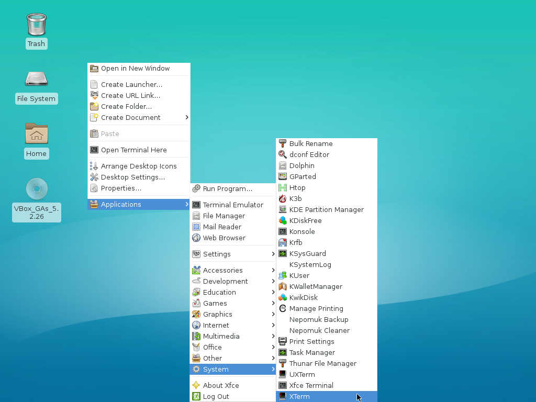The width and height of the screenshot is (536, 402).
Task: Click the Run Program gear icon
Action: 196,188
